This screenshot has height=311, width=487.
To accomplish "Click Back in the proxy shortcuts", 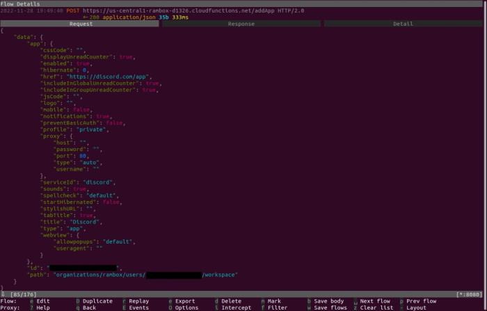I will [x=89, y=307].
